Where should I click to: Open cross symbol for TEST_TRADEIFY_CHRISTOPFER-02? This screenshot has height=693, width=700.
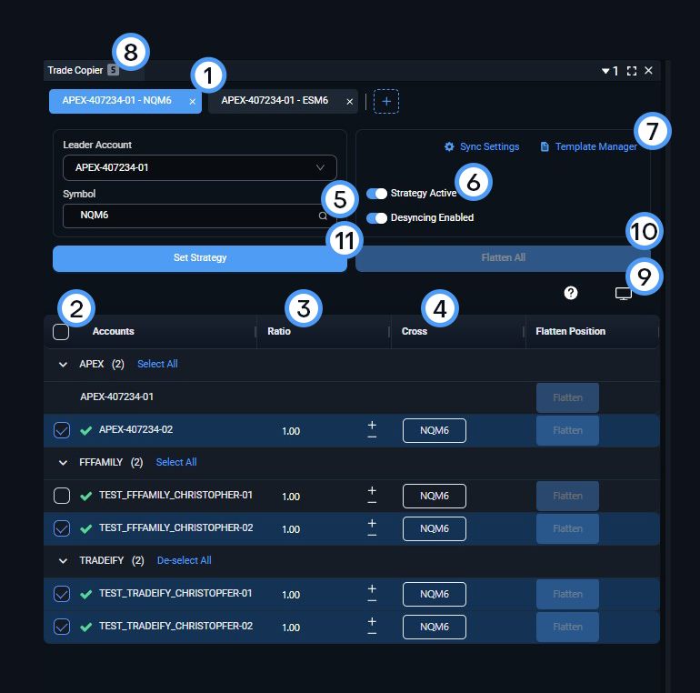(435, 627)
